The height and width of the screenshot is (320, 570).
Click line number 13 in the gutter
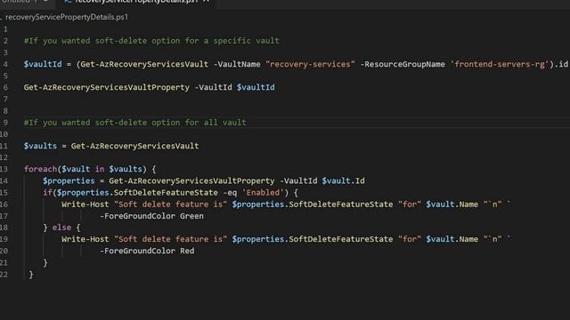(4, 169)
